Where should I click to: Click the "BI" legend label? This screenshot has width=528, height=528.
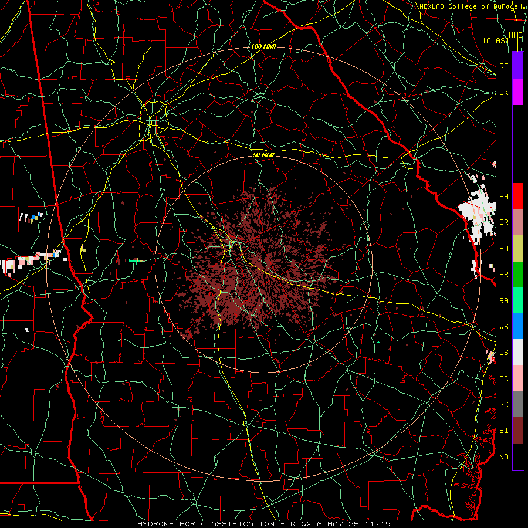(x=503, y=431)
